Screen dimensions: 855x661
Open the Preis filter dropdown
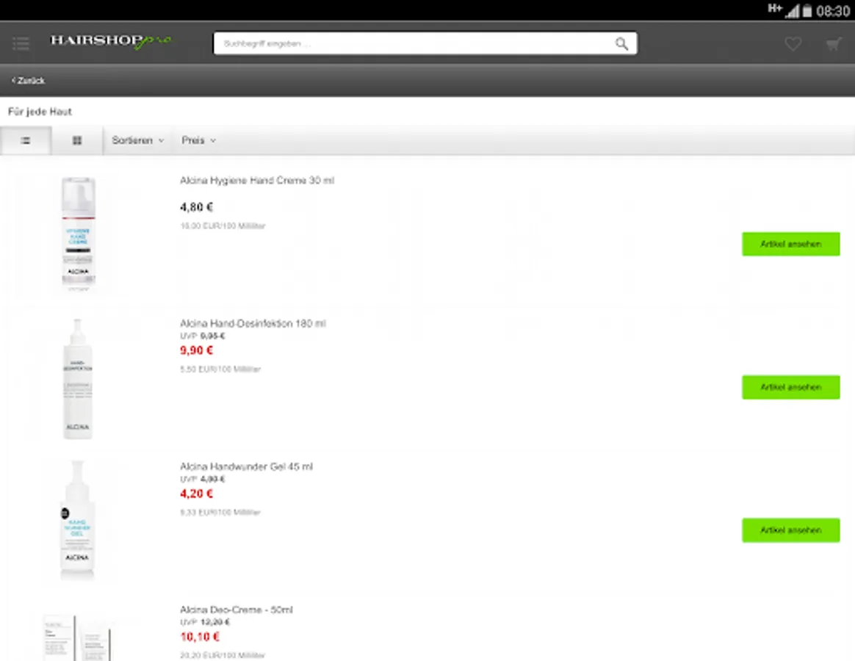[x=198, y=141]
